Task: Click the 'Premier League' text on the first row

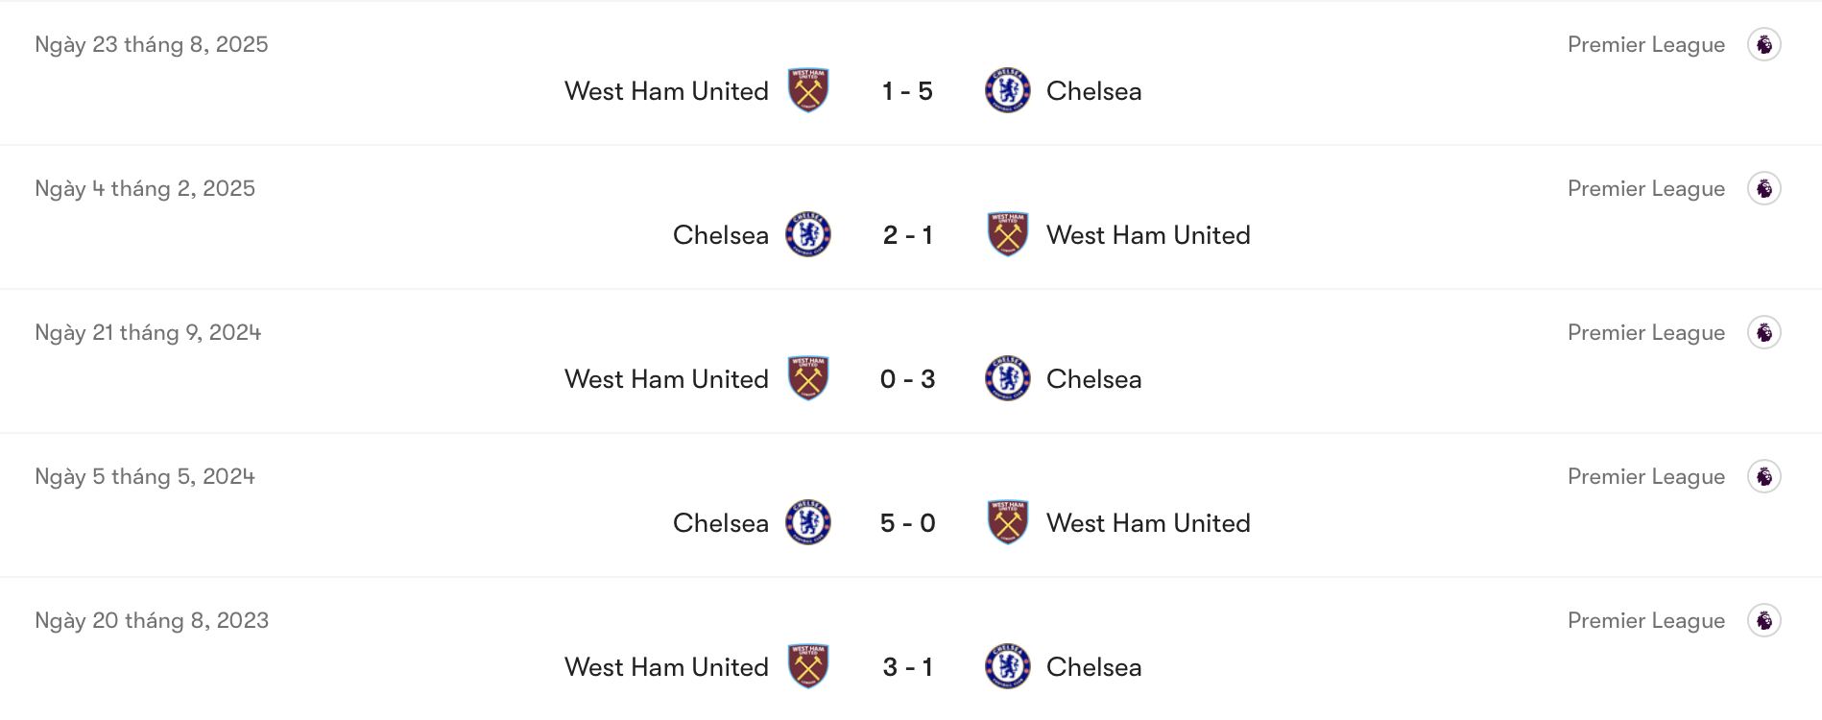Action: pos(1646,44)
